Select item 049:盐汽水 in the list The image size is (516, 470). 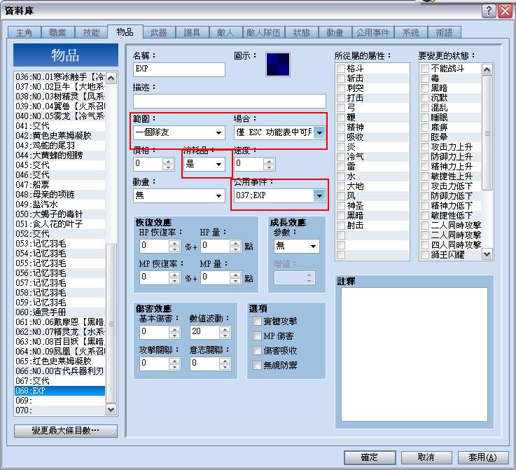tap(60, 205)
